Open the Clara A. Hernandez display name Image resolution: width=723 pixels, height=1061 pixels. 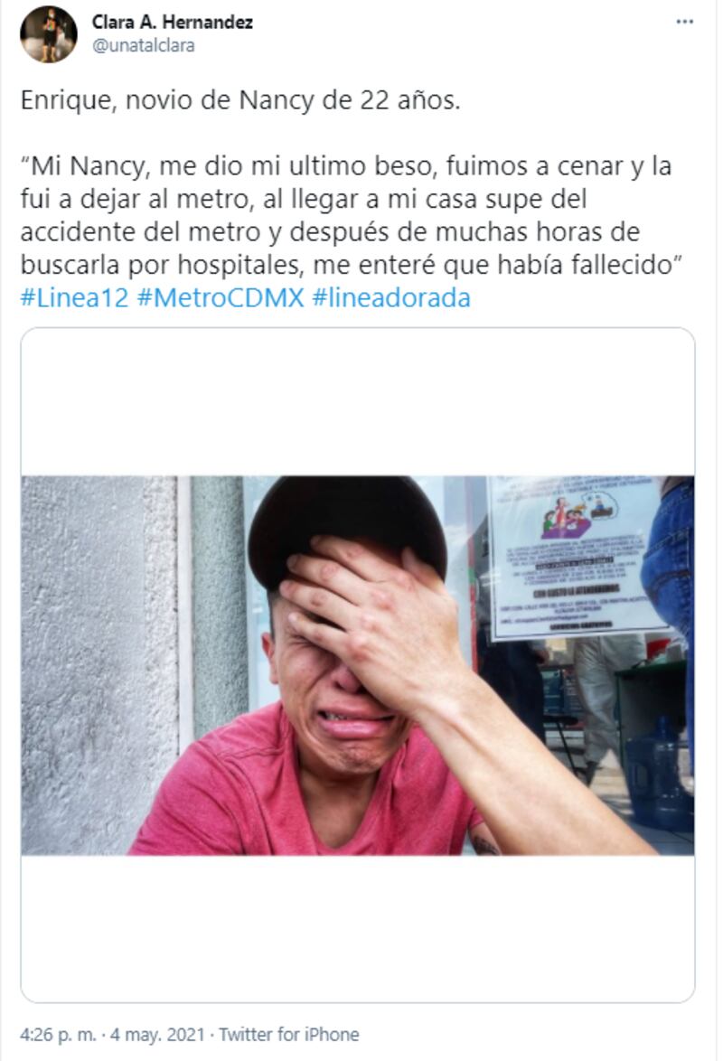click(172, 23)
